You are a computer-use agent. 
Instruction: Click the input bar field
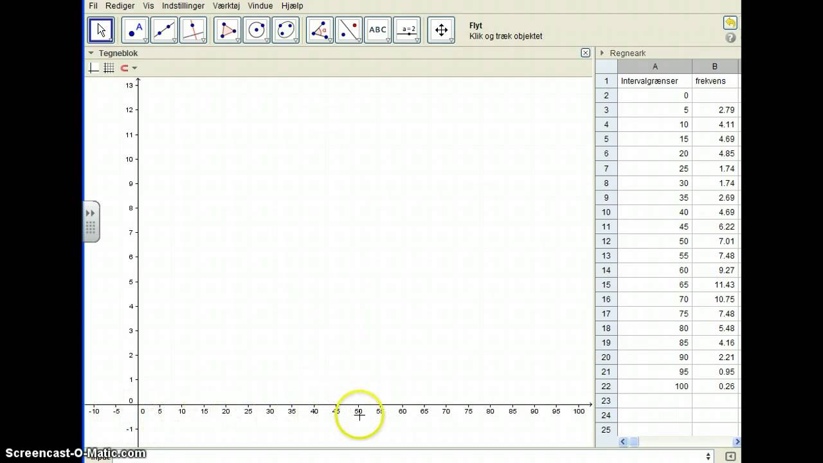408,457
